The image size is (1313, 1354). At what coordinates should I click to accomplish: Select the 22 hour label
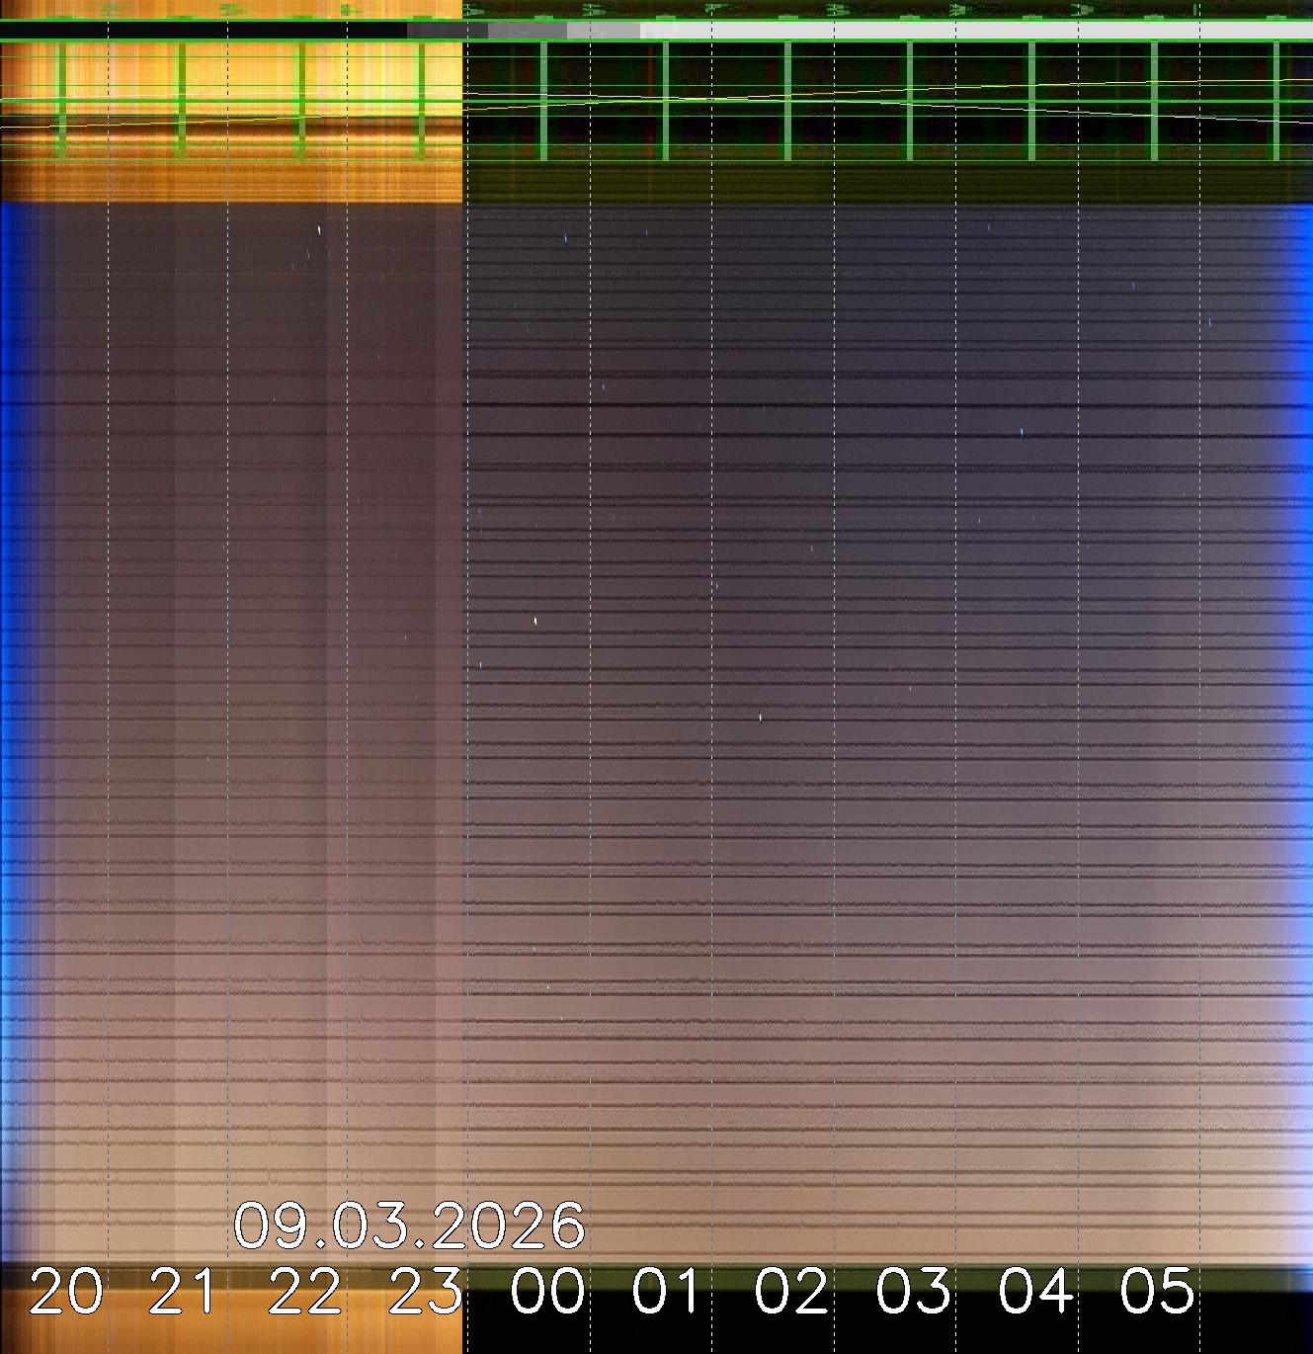coord(305,1292)
